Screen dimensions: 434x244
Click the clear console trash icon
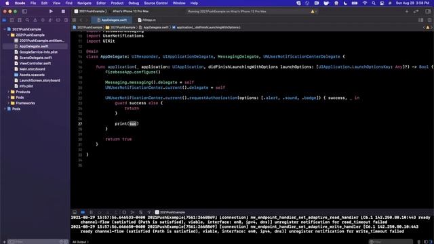point(419,242)
